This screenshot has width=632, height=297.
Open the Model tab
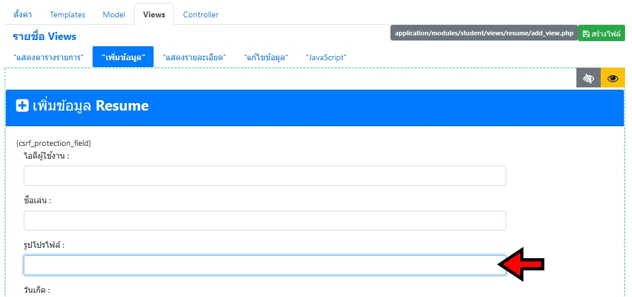click(114, 14)
